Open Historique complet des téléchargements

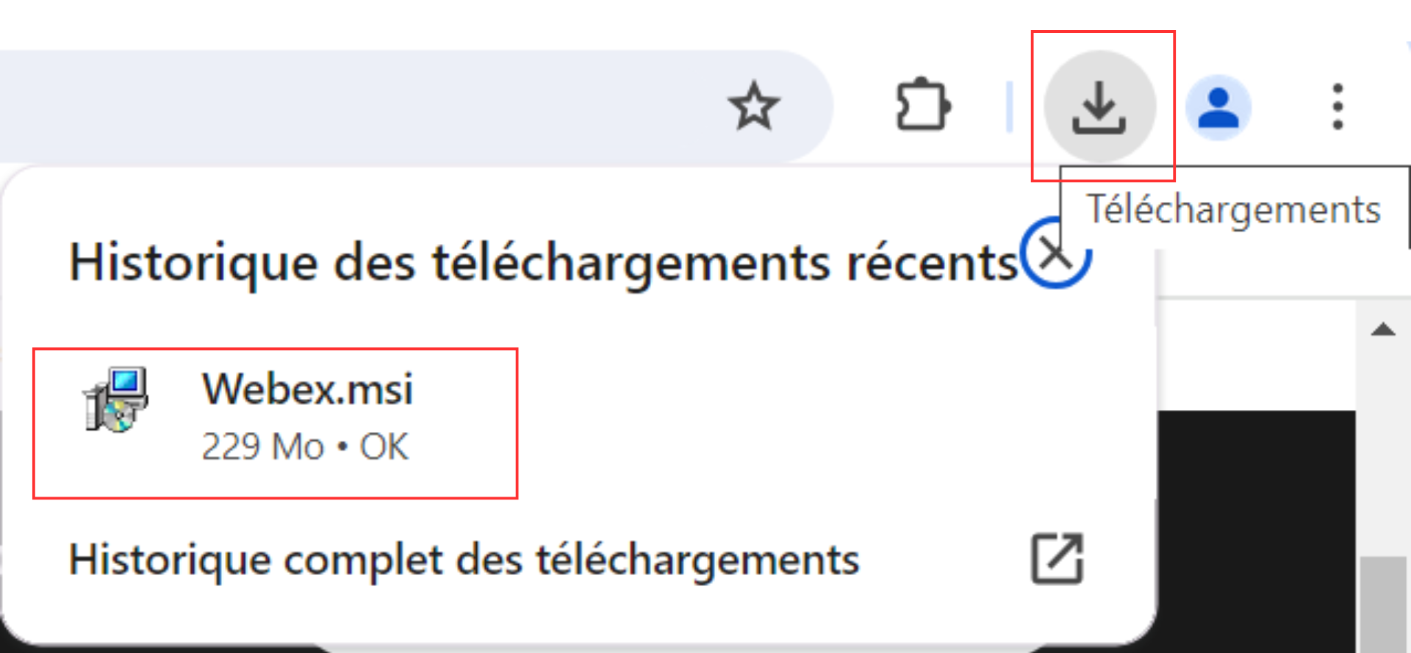(x=575, y=560)
